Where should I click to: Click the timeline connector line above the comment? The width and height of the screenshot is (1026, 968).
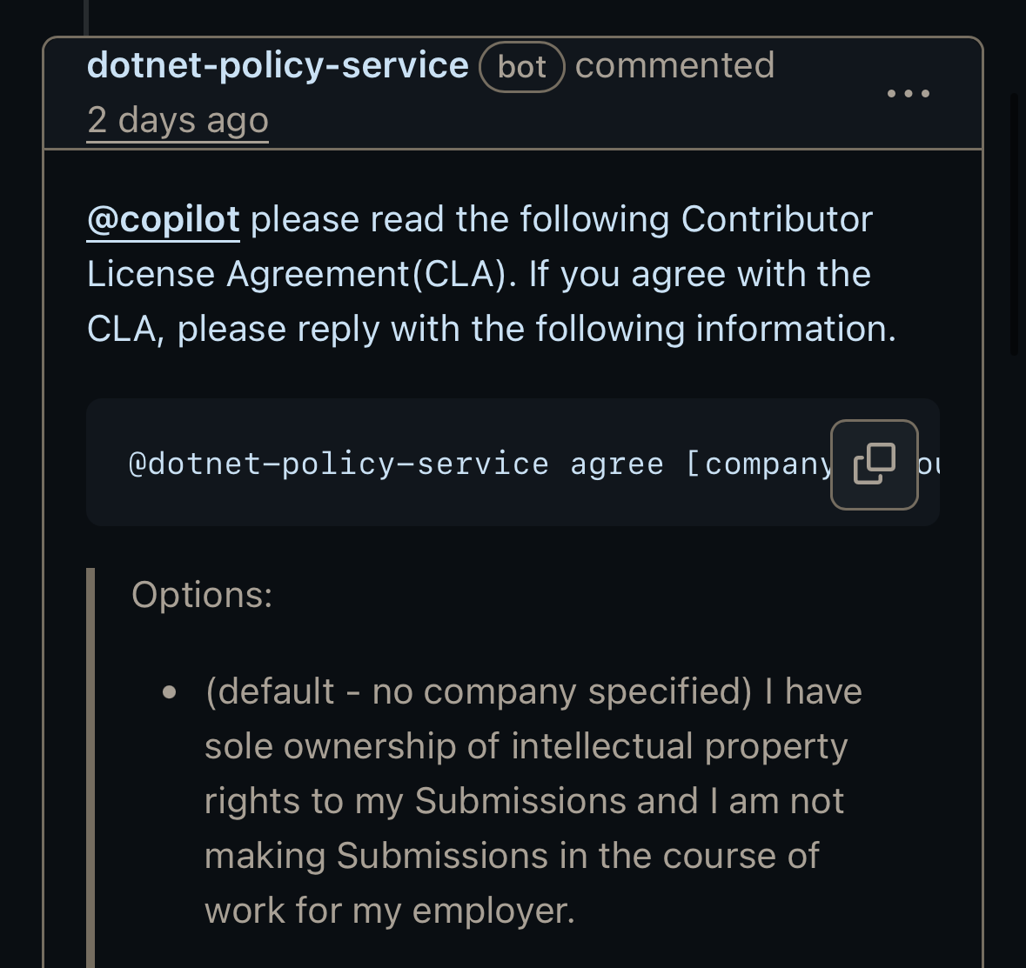(x=86, y=17)
